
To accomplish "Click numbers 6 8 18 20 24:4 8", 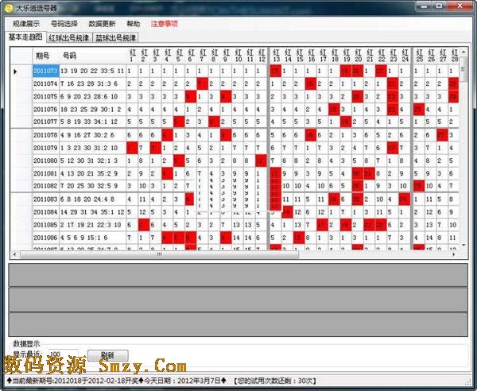I will 87,199.
